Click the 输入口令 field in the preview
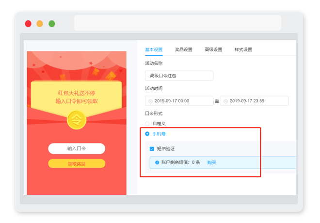Screen dimensions: 320x223 coord(77,148)
